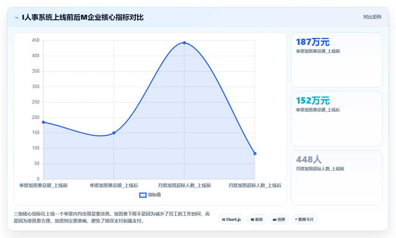Click x-axis label 季度加班费总额_上线前

coord(43,185)
